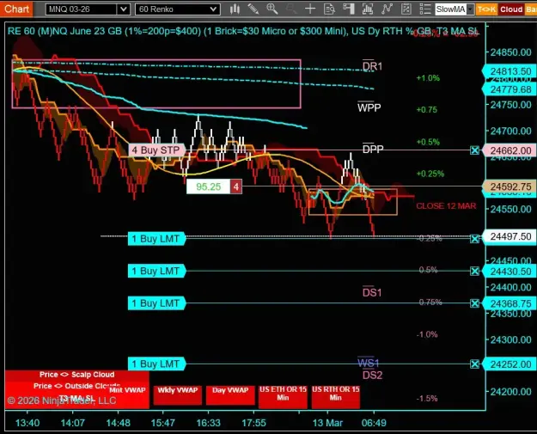
Task: Click the 24252.00 price axis tag
Action: click(x=510, y=364)
